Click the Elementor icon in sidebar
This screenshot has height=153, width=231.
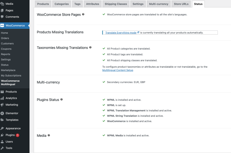coord(2,113)
